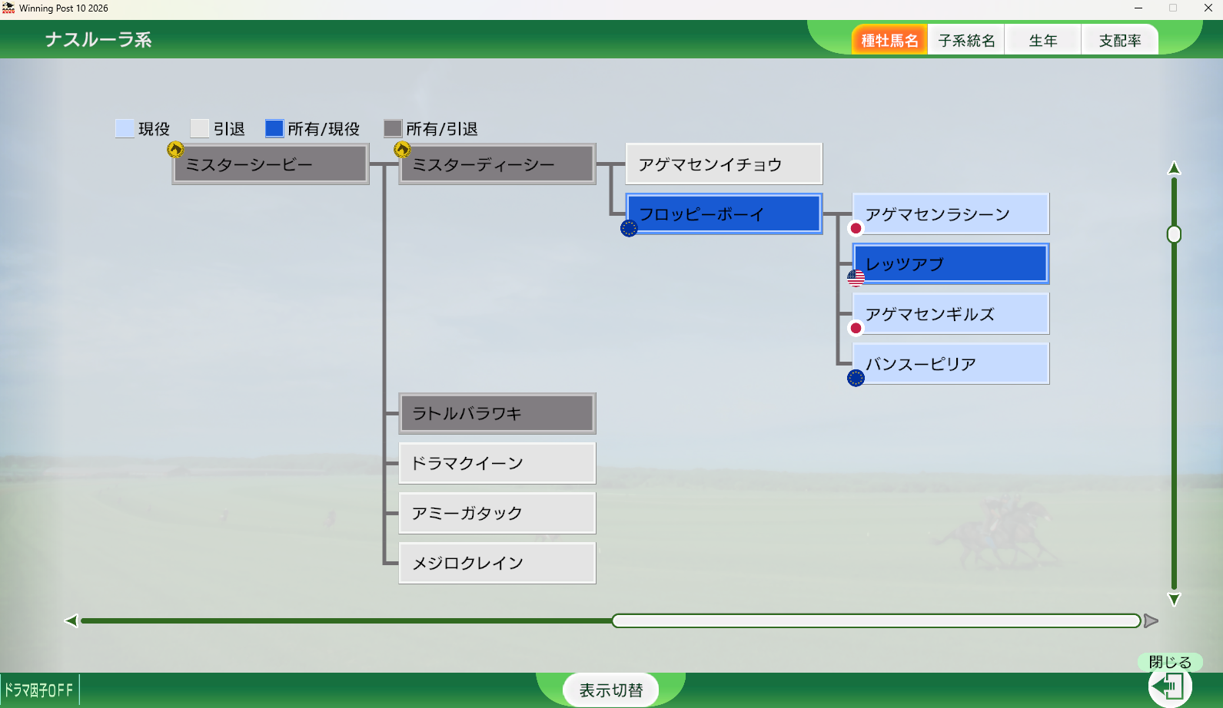Click the Winning Post app icon in title bar
Viewport: 1223px width, 708px height.
click(8, 8)
